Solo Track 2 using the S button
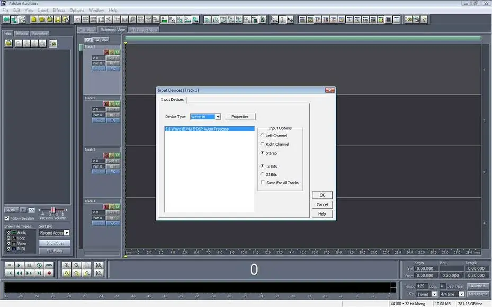The width and height of the screenshot is (492, 307). [x=111, y=104]
